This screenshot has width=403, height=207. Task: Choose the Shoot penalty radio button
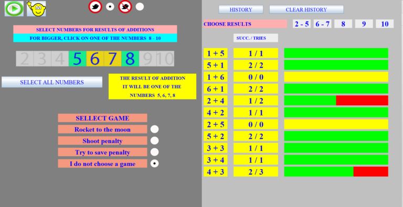coord(154,140)
